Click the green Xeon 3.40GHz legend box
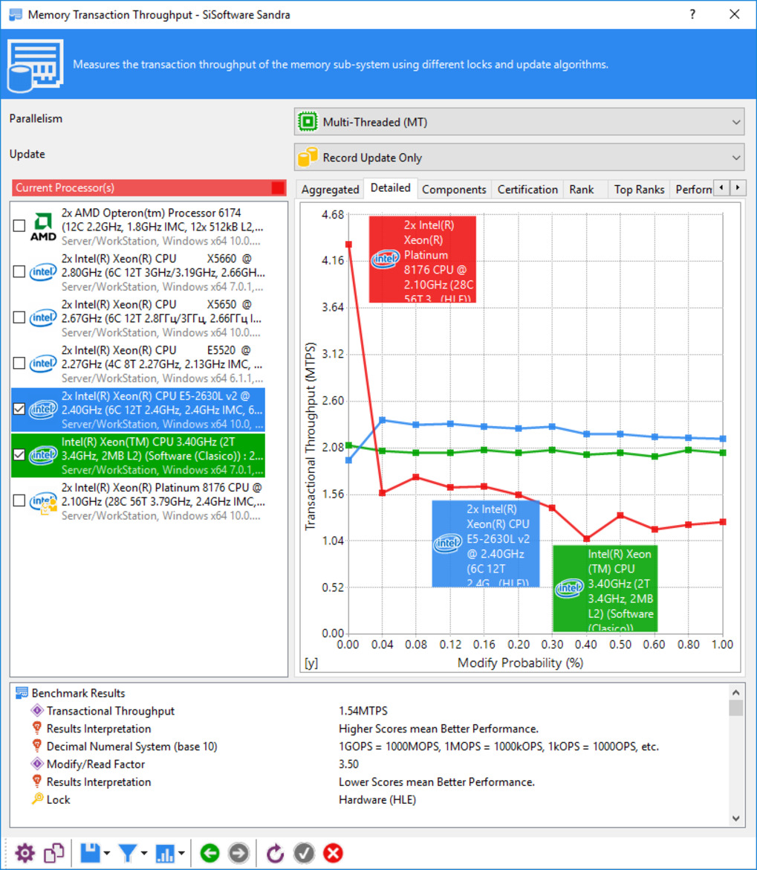 pos(605,589)
